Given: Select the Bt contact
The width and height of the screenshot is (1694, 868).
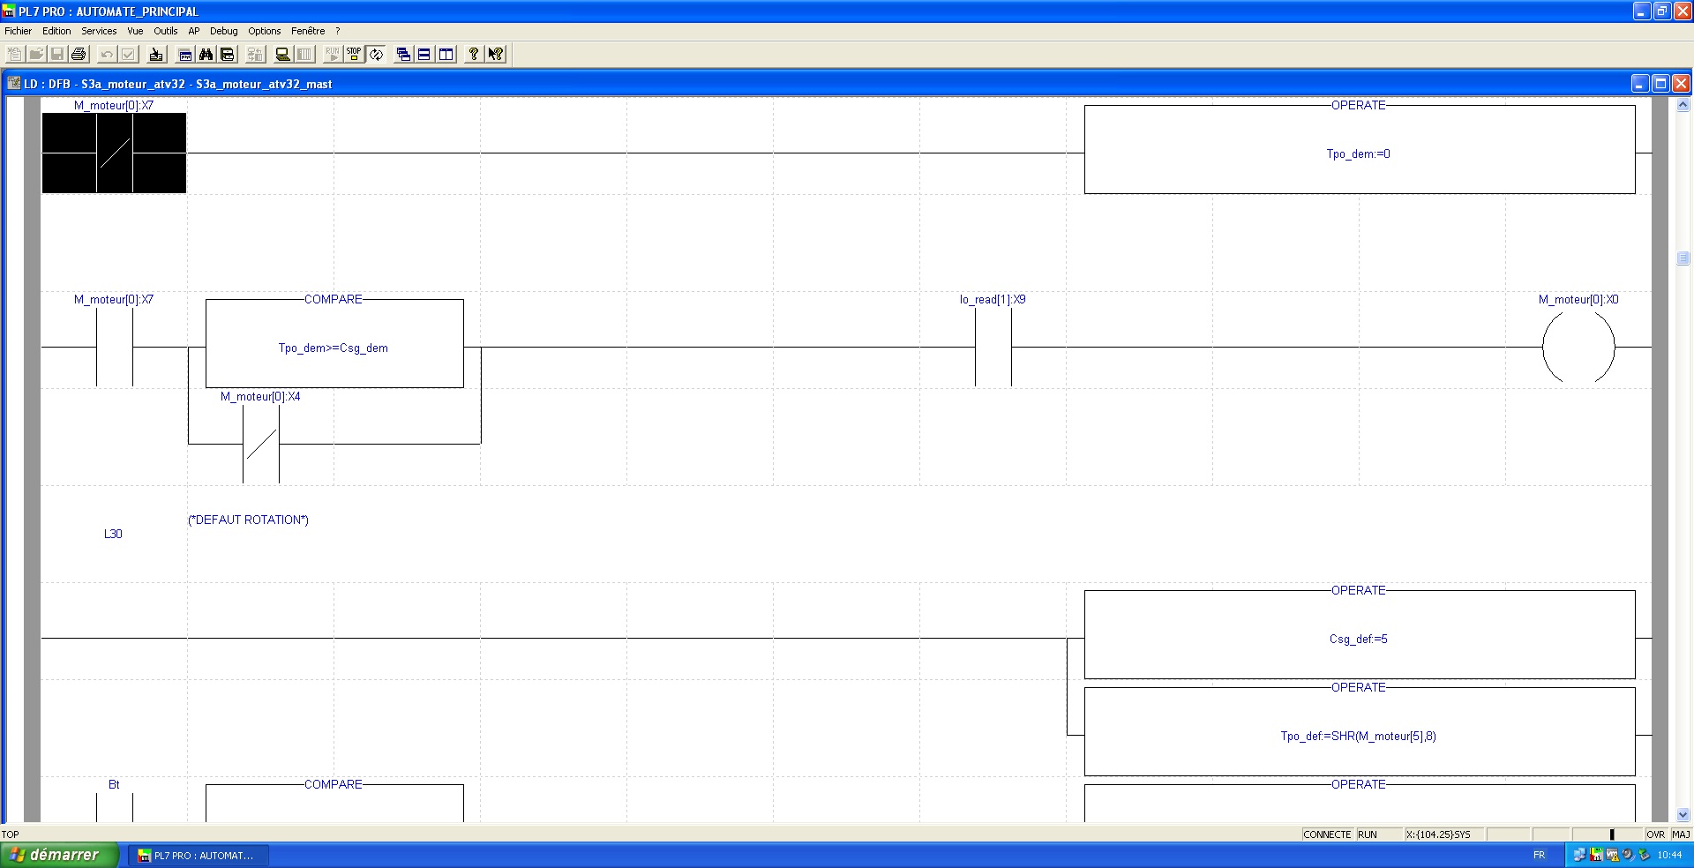Looking at the screenshot, I should pos(114,807).
